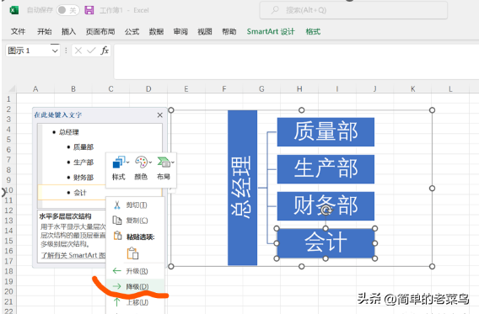Choose 上移 move up in context menu

[x=135, y=302]
